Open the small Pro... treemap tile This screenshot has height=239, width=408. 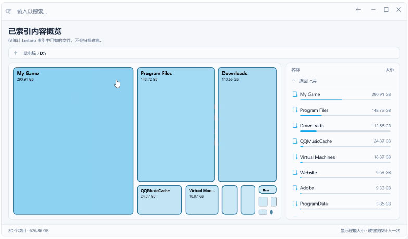click(x=267, y=189)
